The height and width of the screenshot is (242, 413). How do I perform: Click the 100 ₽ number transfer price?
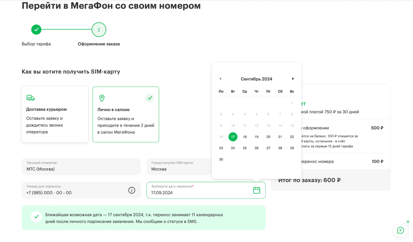pyautogui.click(x=378, y=161)
